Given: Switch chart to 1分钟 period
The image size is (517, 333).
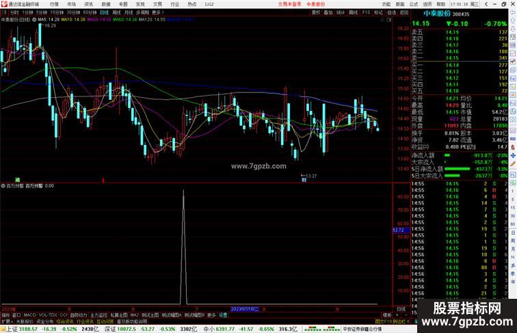Looking at the screenshot, I should (27, 12).
